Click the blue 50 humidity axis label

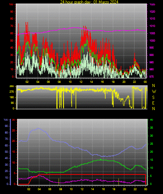[x=6, y=152]
